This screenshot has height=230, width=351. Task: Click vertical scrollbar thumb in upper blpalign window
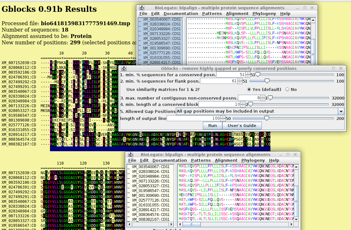[313, 52]
